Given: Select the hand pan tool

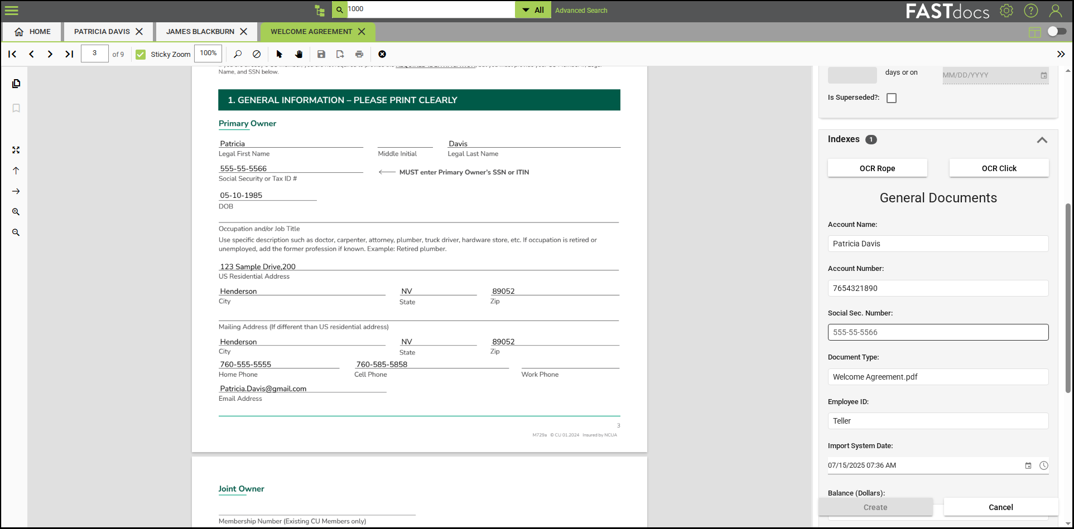Looking at the screenshot, I should pyautogui.click(x=299, y=54).
